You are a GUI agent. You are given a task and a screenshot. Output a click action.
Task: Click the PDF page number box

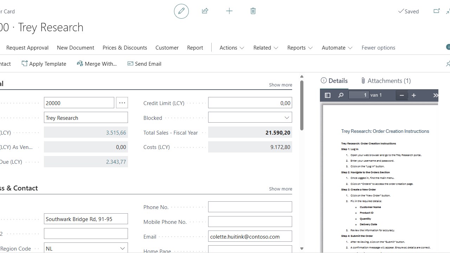coord(359,95)
